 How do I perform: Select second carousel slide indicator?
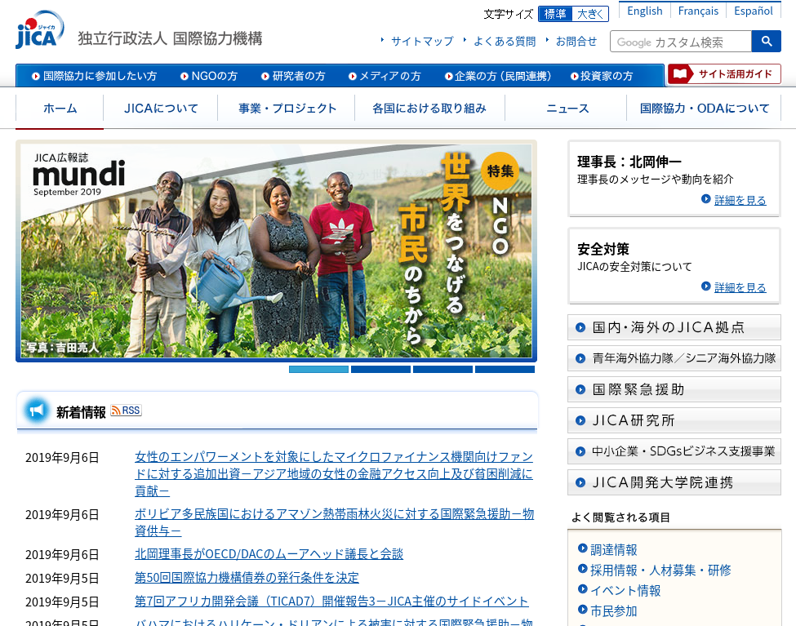[x=380, y=369]
